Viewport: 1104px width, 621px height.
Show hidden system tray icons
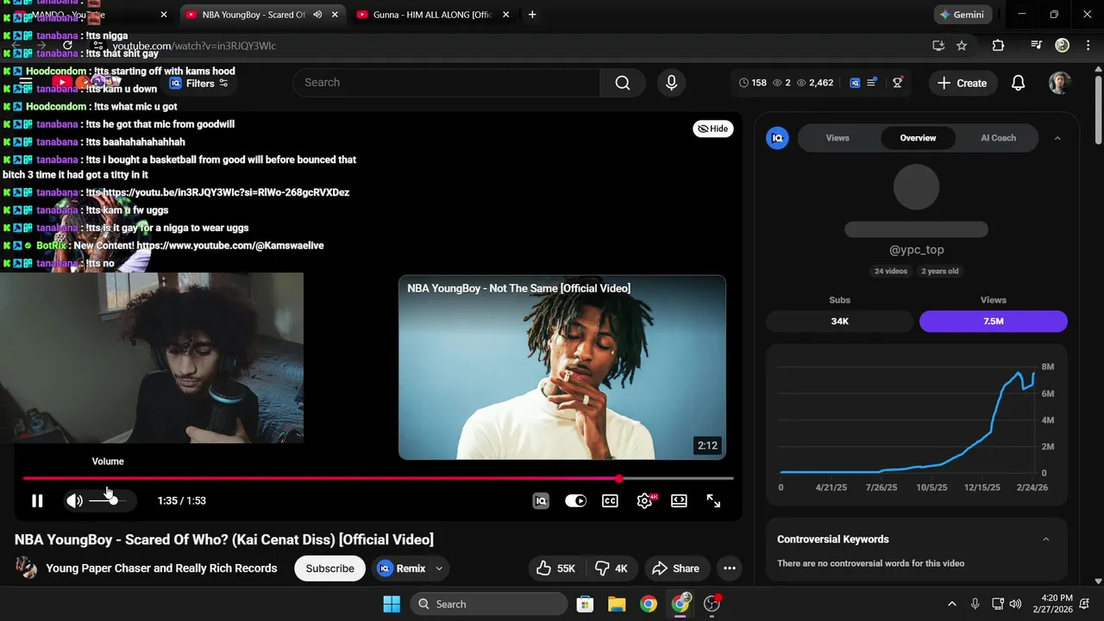952,604
